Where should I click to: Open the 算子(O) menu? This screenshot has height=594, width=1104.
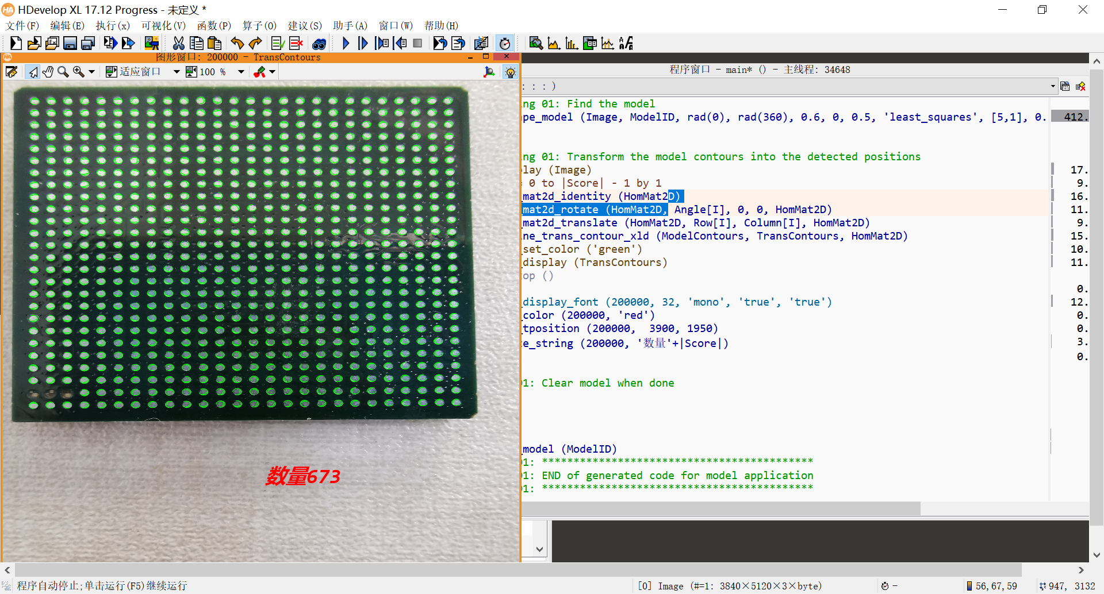coord(259,25)
